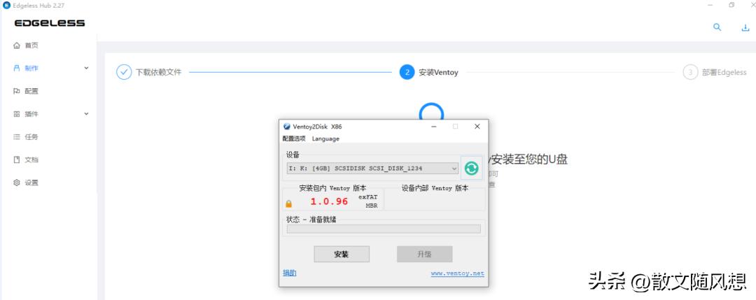This screenshot has width=756, height=300.
Task: Click the green refresh devices icon
Action: coord(471,168)
